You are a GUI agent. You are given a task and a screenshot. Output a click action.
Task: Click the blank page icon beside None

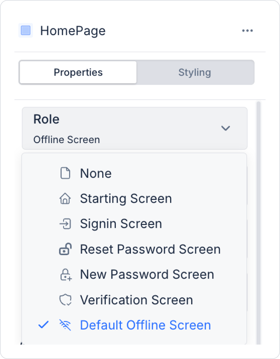tap(65, 173)
